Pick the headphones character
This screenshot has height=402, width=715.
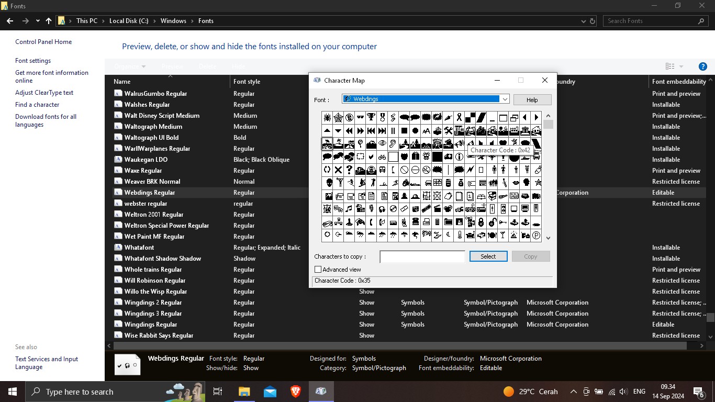382,209
